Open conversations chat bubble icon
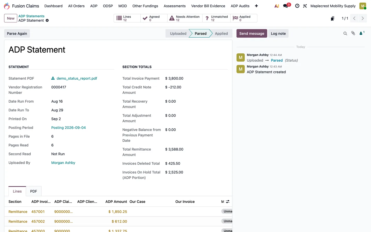371x232 pixels. (x=286, y=6)
